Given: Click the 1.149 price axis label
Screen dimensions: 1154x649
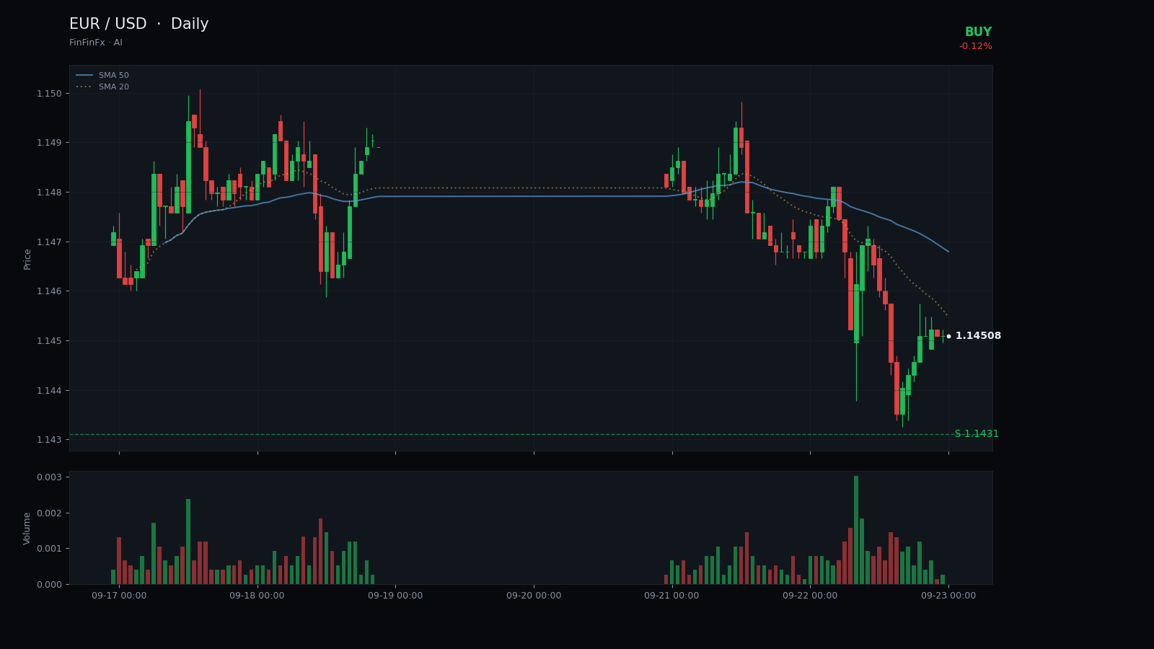Looking at the screenshot, I should point(49,143).
